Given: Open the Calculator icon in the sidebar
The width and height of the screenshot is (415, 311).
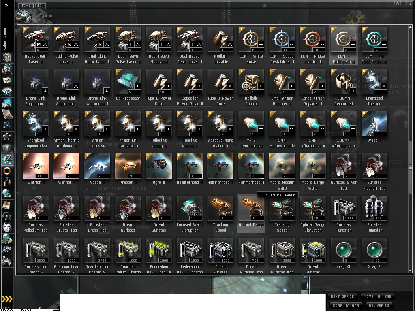Looking at the screenshot, I should pos(6,239).
